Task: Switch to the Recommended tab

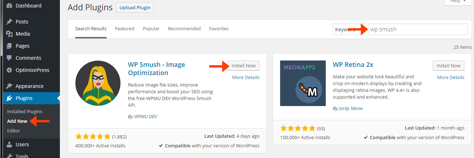Action: coord(184,28)
